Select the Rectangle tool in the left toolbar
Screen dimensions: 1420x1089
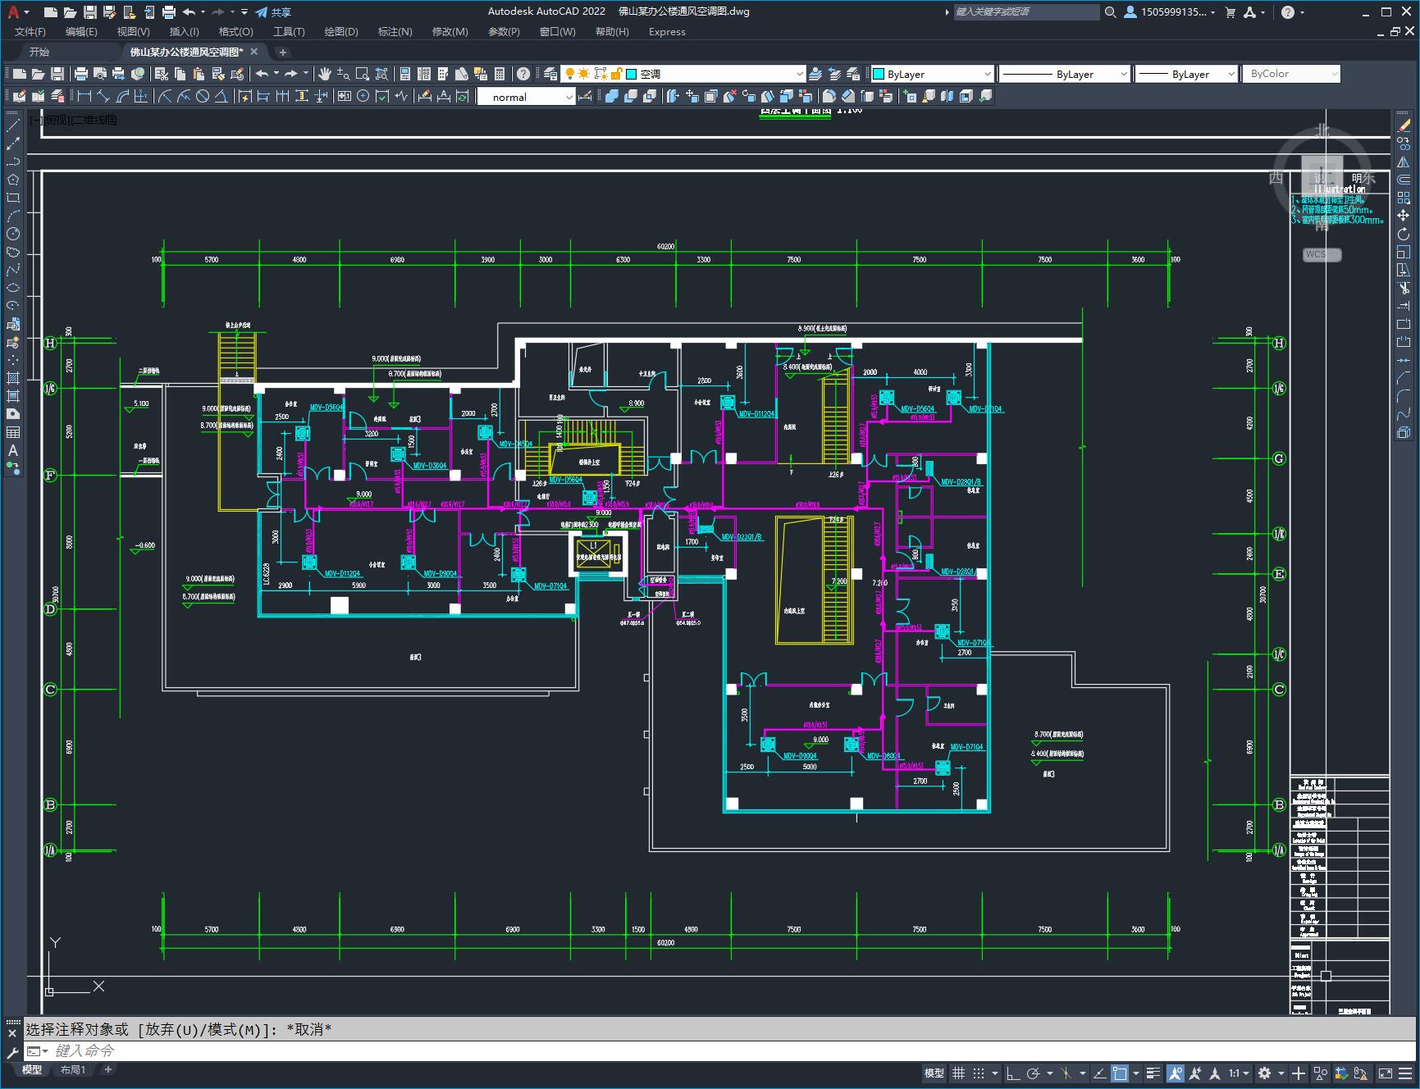[x=13, y=198]
